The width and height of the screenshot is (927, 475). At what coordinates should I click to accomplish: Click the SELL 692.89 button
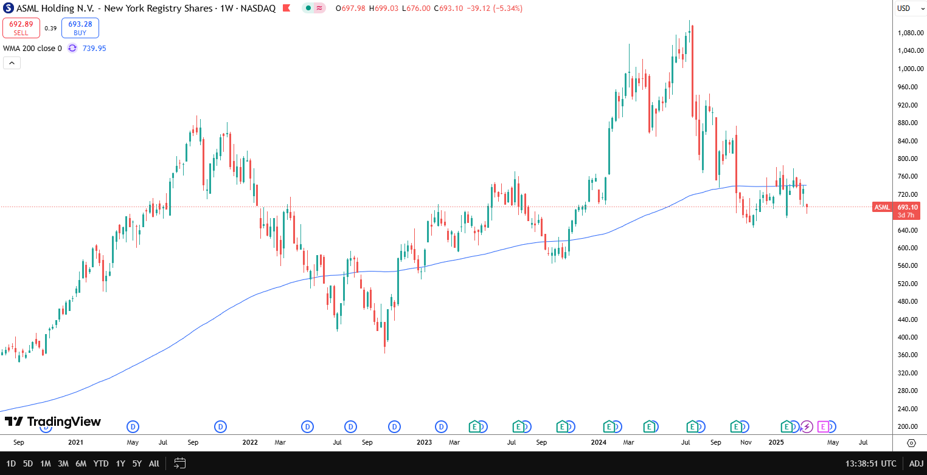click(21, 27)
